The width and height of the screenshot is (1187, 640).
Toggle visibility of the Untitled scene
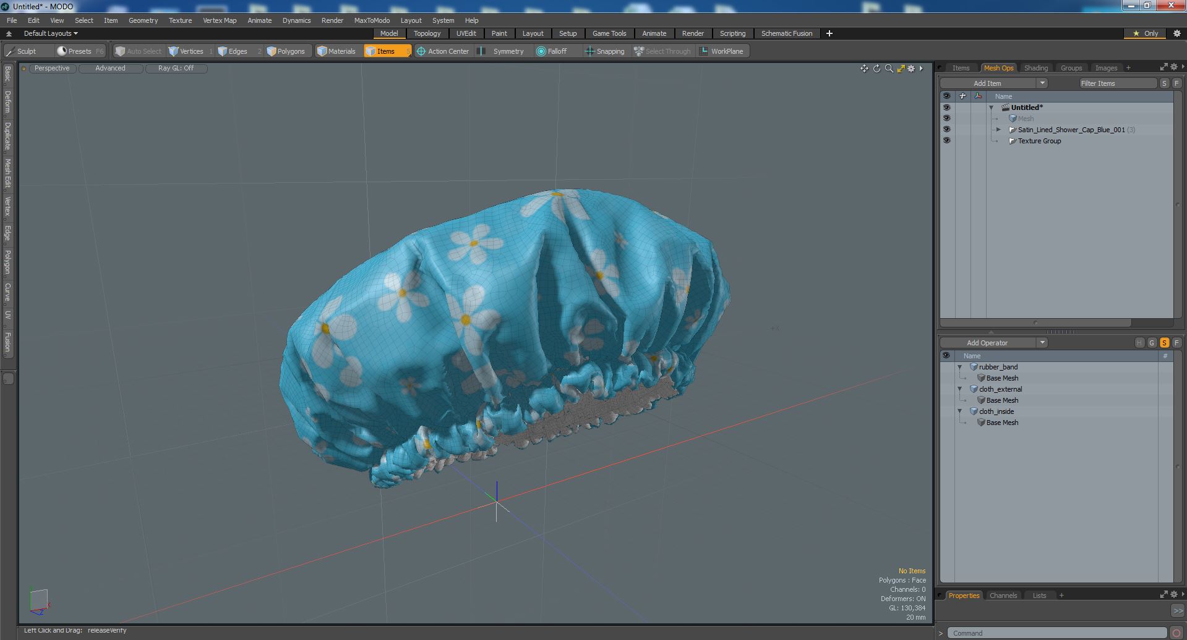(x=946, y=107)
